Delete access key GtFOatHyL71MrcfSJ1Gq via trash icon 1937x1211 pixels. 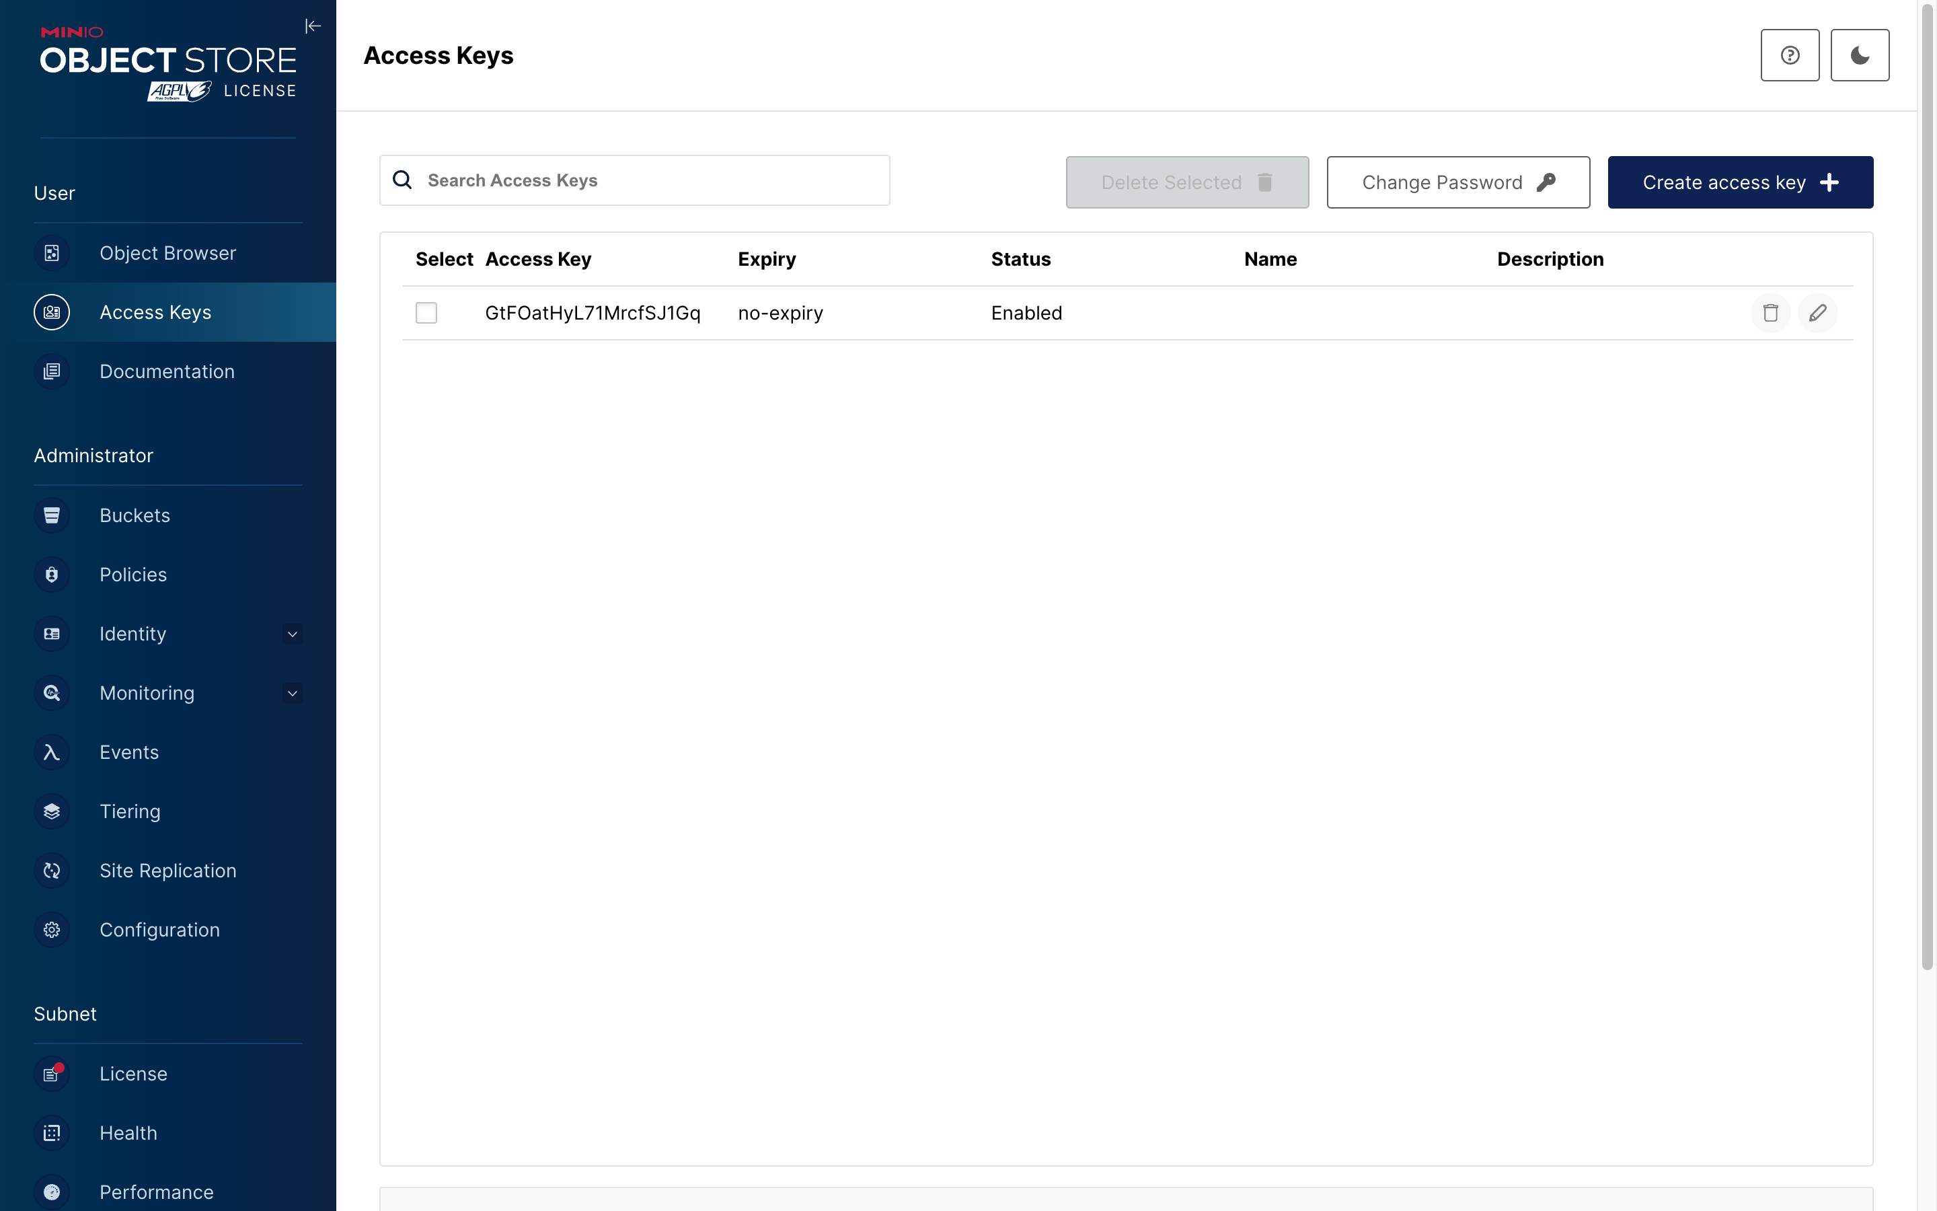pos(1770,313)
